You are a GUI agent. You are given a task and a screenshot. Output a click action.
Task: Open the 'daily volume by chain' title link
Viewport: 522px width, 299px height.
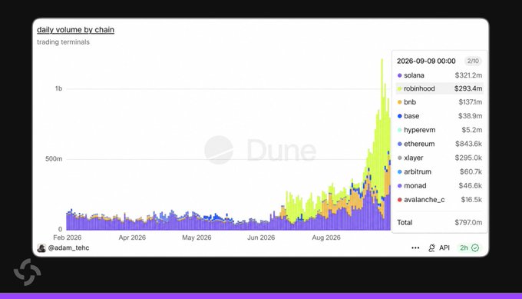[75, 30]
